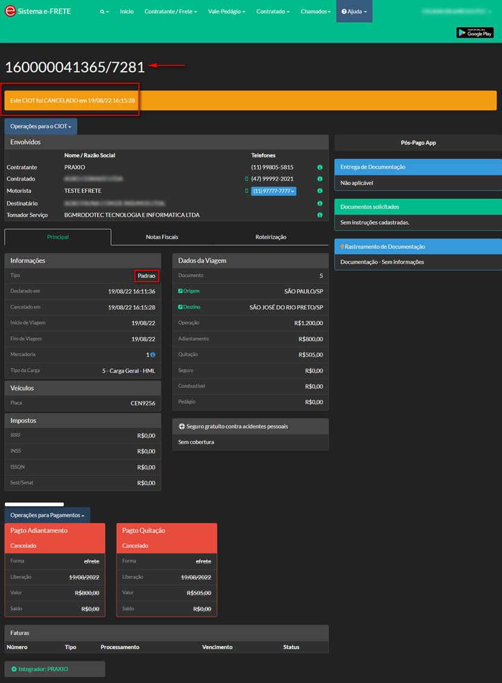This screenshot has height=683, width=502.
Task: Open the Origem map link
Action: click(x=189, y=291)
